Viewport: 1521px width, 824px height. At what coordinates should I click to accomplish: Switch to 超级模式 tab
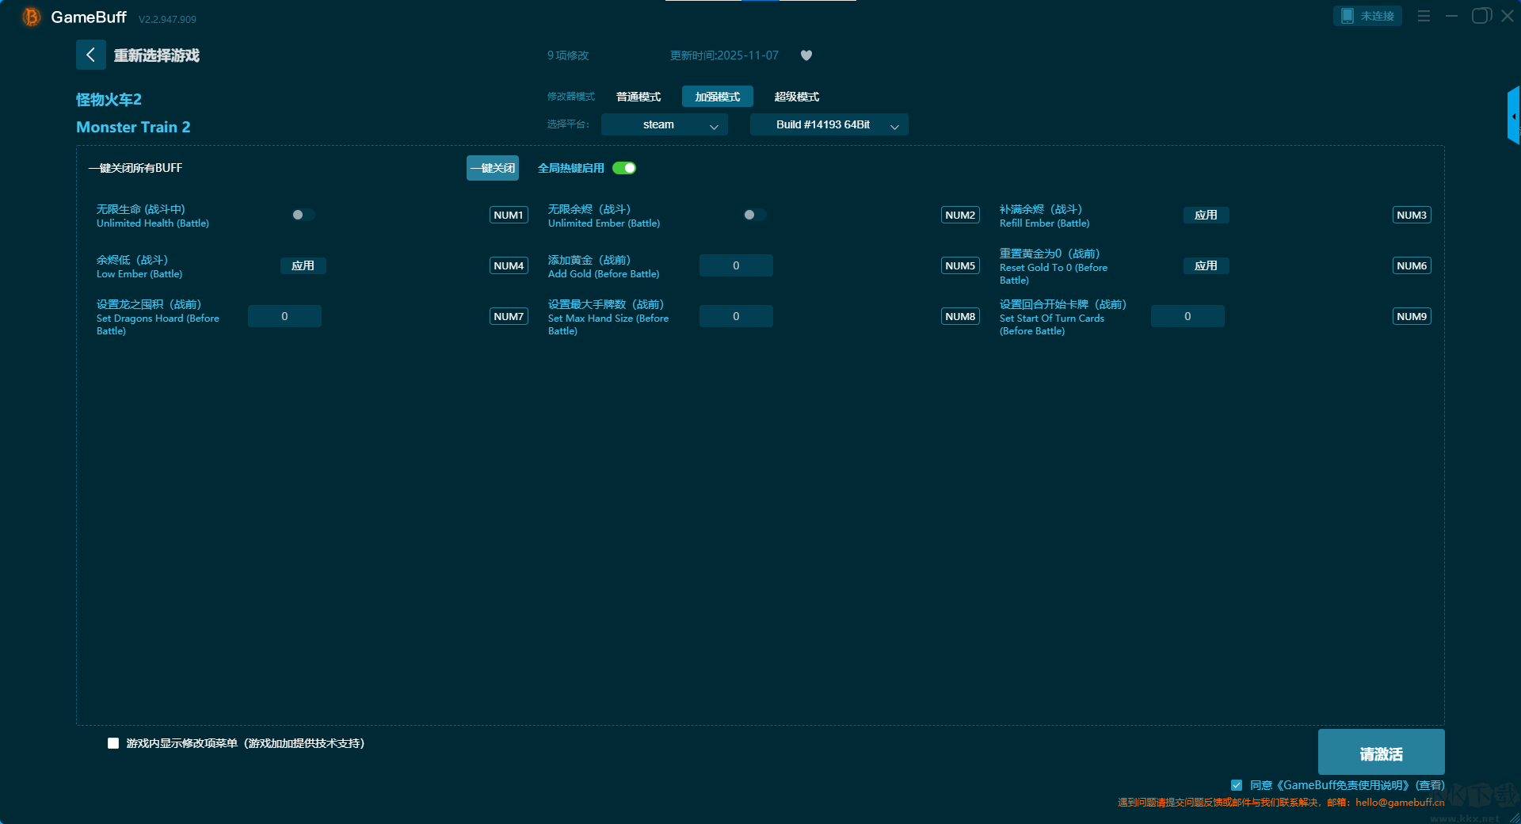click(x=796, y=97)
